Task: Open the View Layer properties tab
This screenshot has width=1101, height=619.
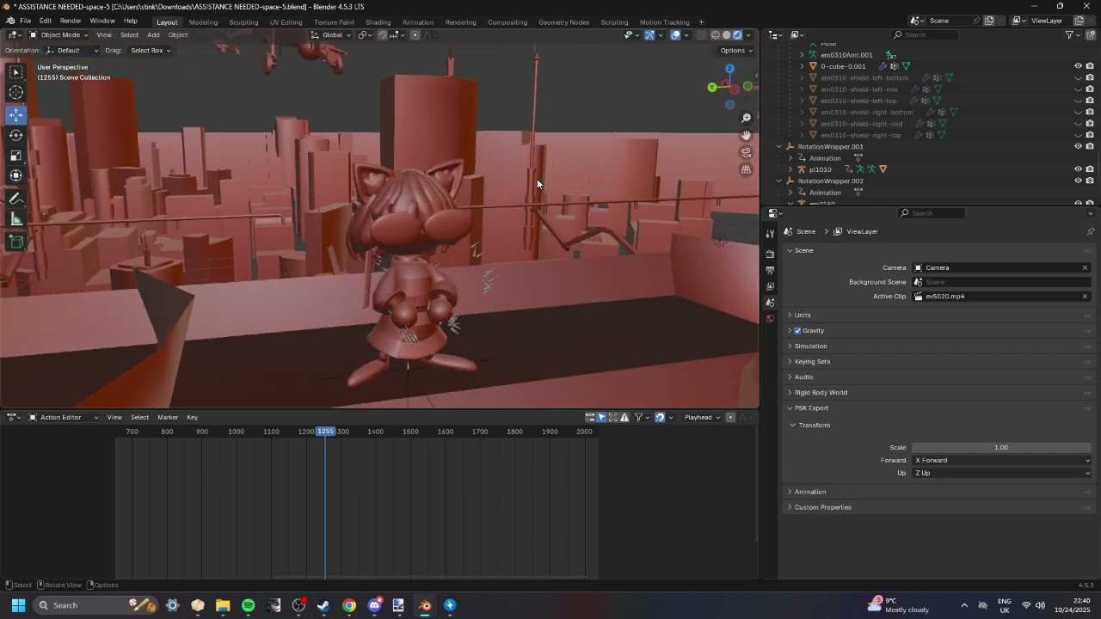Action: (770, 286)
